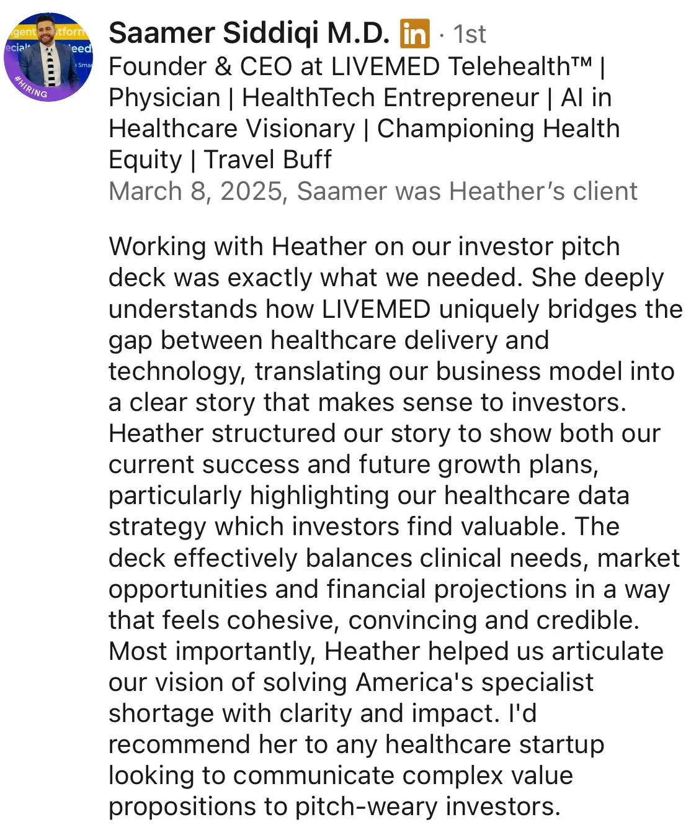Screen dimensions: 691x835
Task: Click the Physician | HealthTech Entrepreneur text
Action: pos(324,97)
